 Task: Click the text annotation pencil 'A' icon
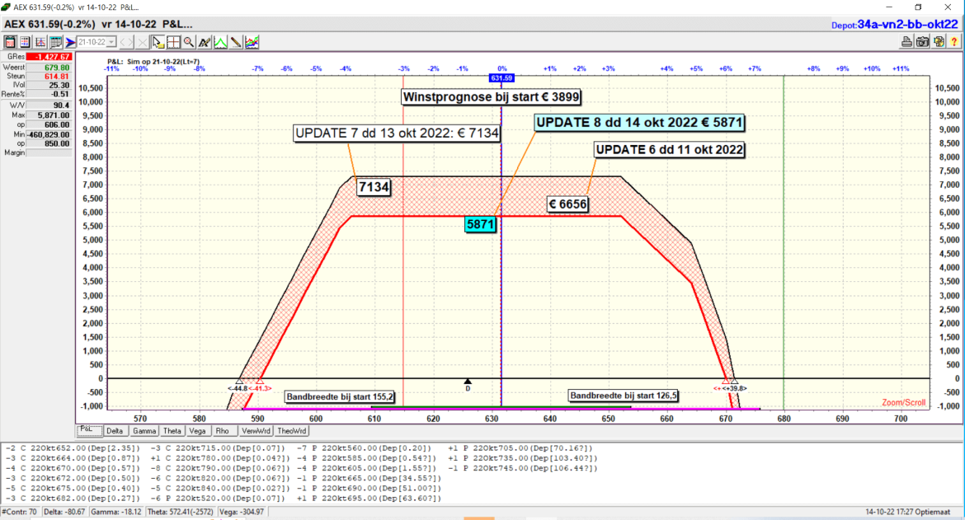pos(205,42)
